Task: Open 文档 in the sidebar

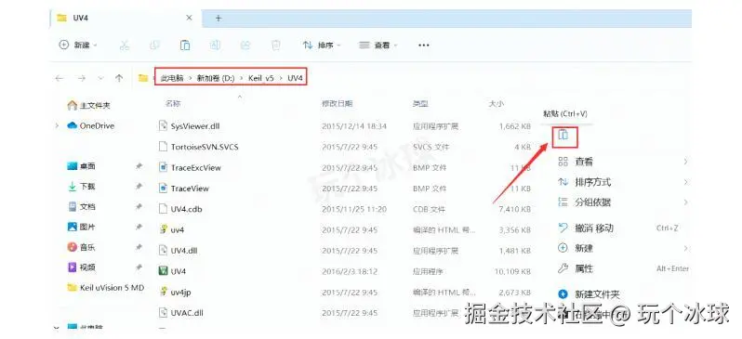Action: [x=82, y=206]
